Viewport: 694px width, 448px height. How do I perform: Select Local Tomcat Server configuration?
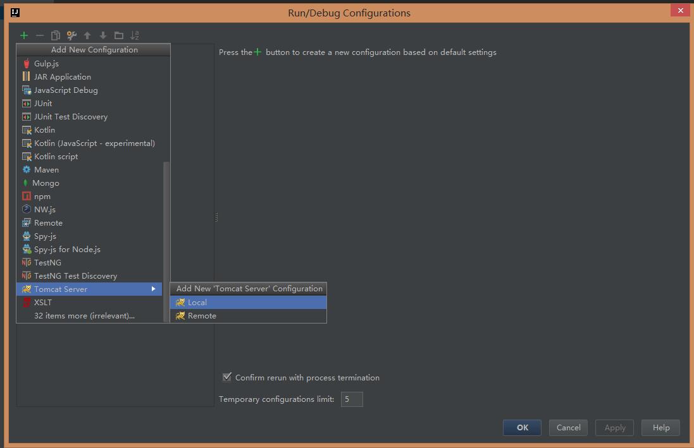248,303
